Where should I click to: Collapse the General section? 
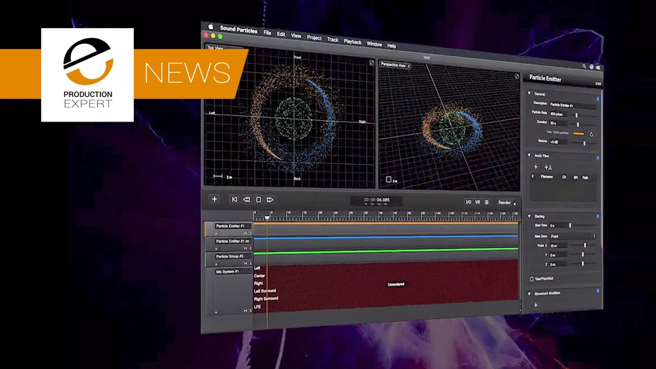click(x=529, y=93)
